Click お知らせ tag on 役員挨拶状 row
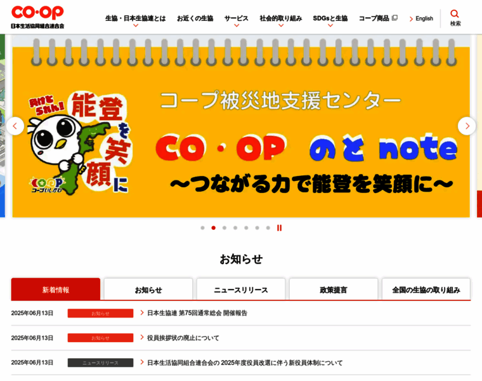The width and height of the screenshot is (482, 381). pyautogui.click(x=100, y=338)
